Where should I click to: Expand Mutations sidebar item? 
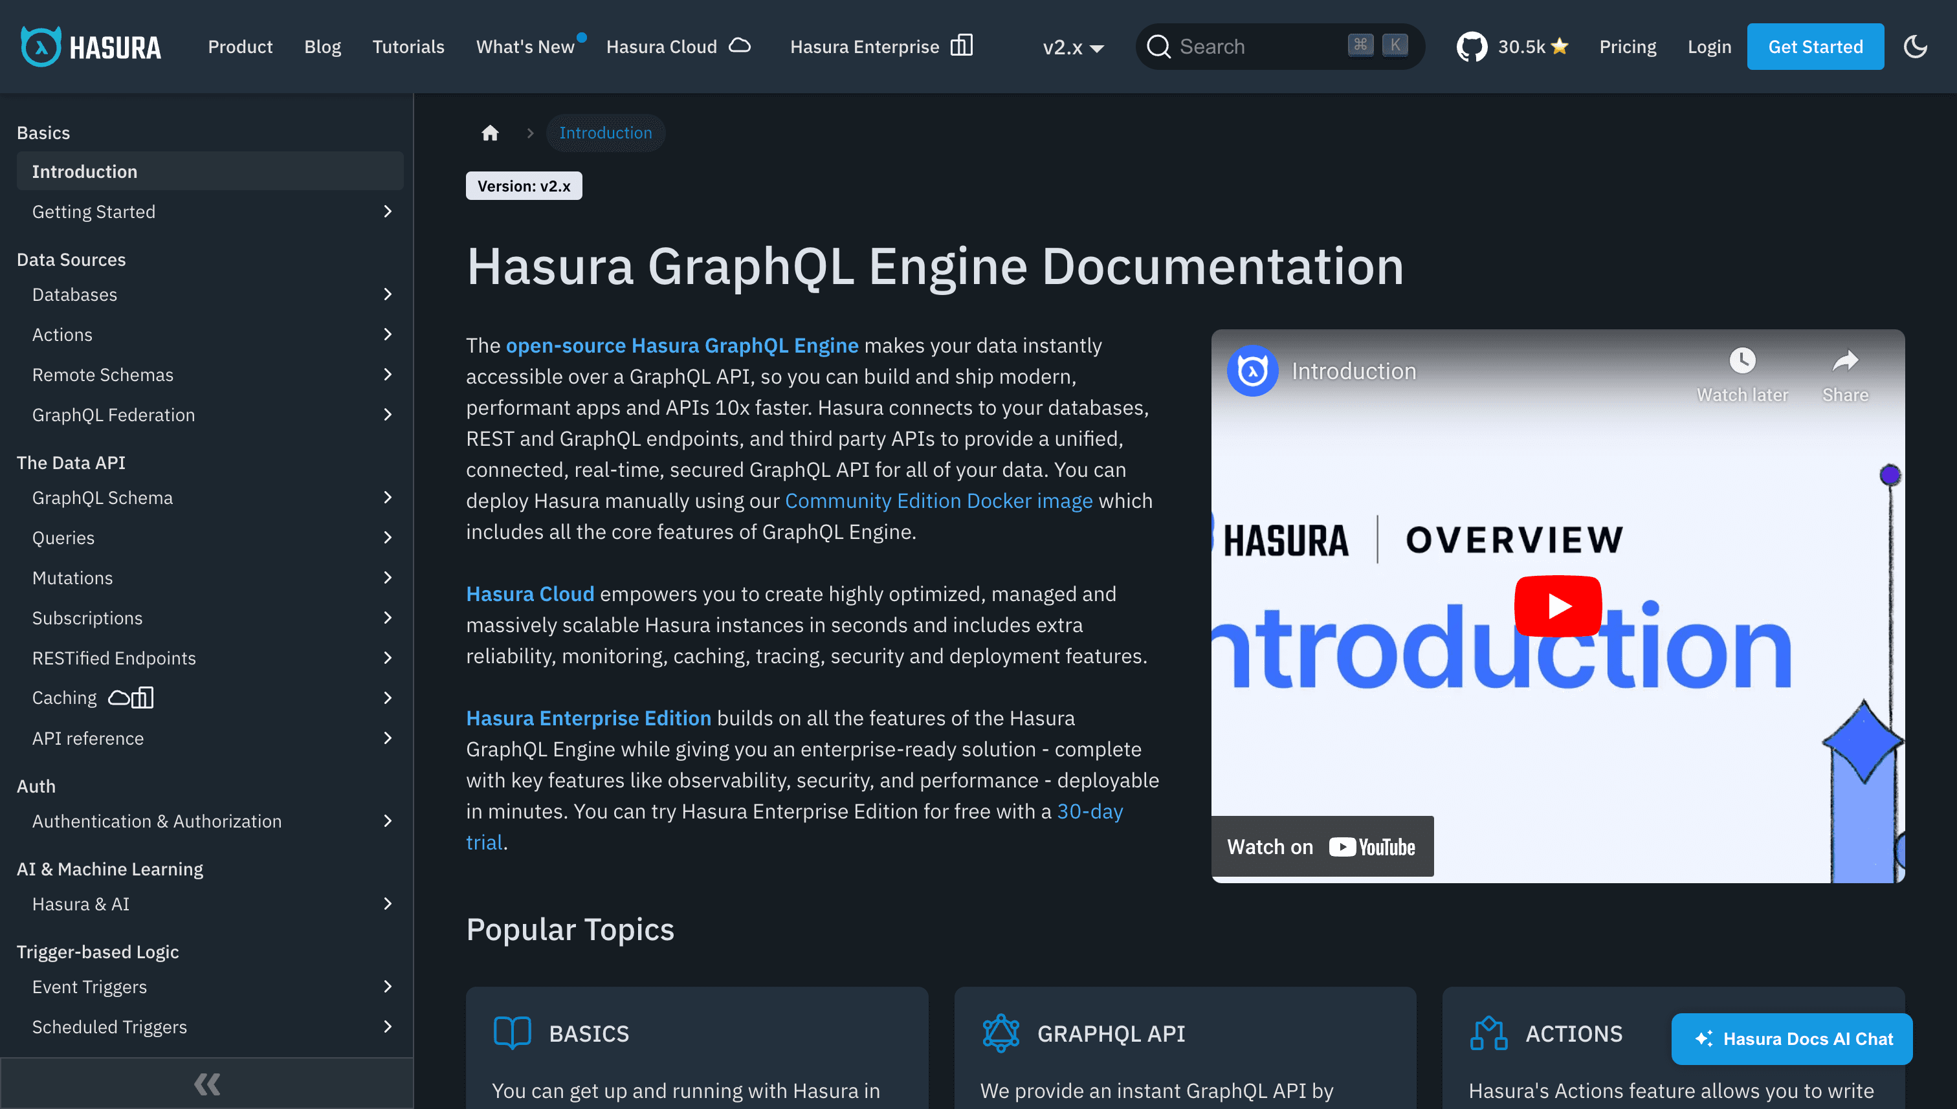tap(388, 577)
